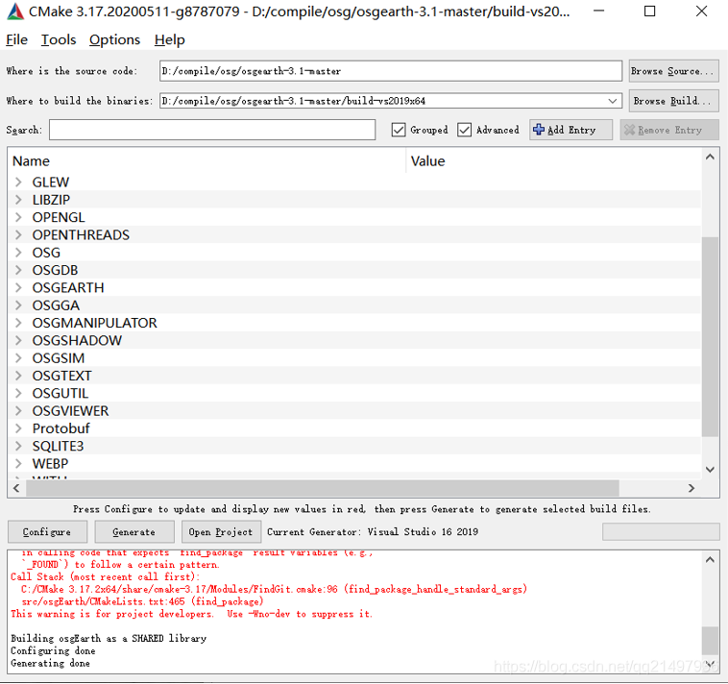728x684 pixels.
Task: Open the Tools menu
Action: [x=59, y=40]
